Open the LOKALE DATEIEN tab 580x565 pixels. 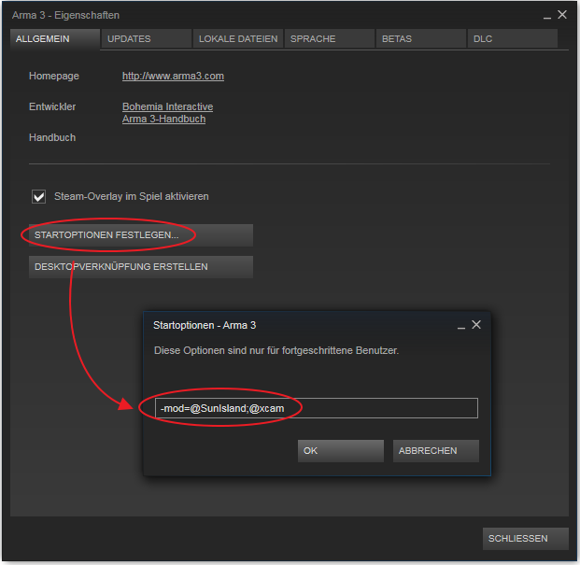coord(238,39)
